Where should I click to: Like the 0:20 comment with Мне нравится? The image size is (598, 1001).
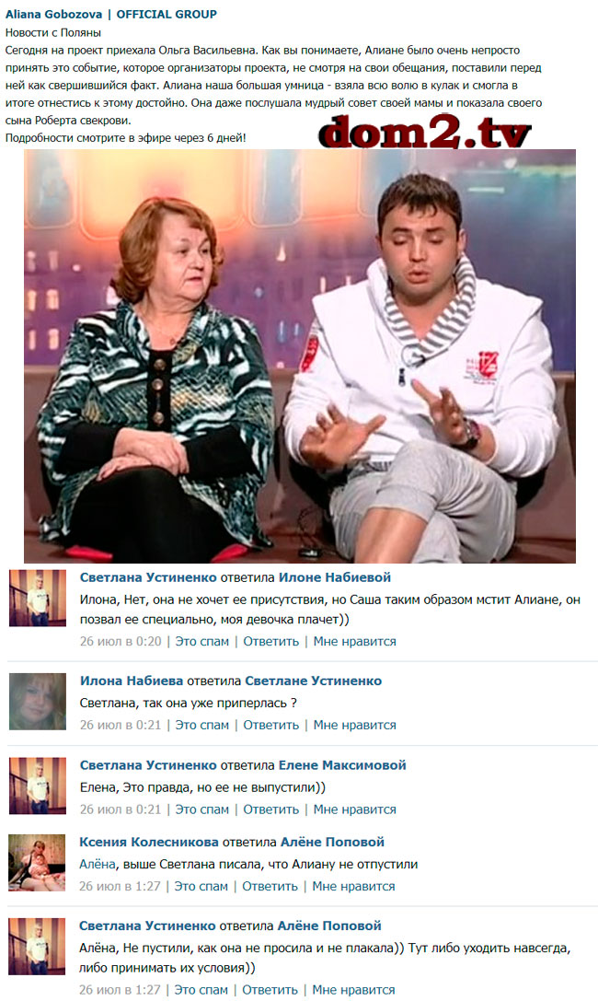(354, 641)
